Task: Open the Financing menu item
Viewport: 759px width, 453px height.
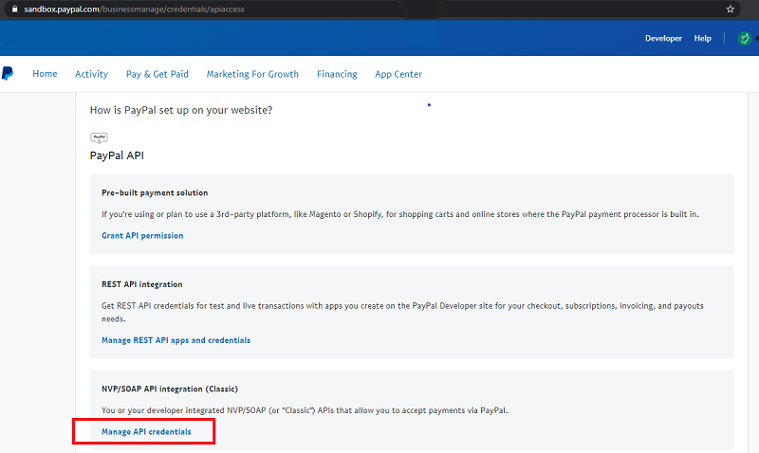Action: click(x=337, y=74)
